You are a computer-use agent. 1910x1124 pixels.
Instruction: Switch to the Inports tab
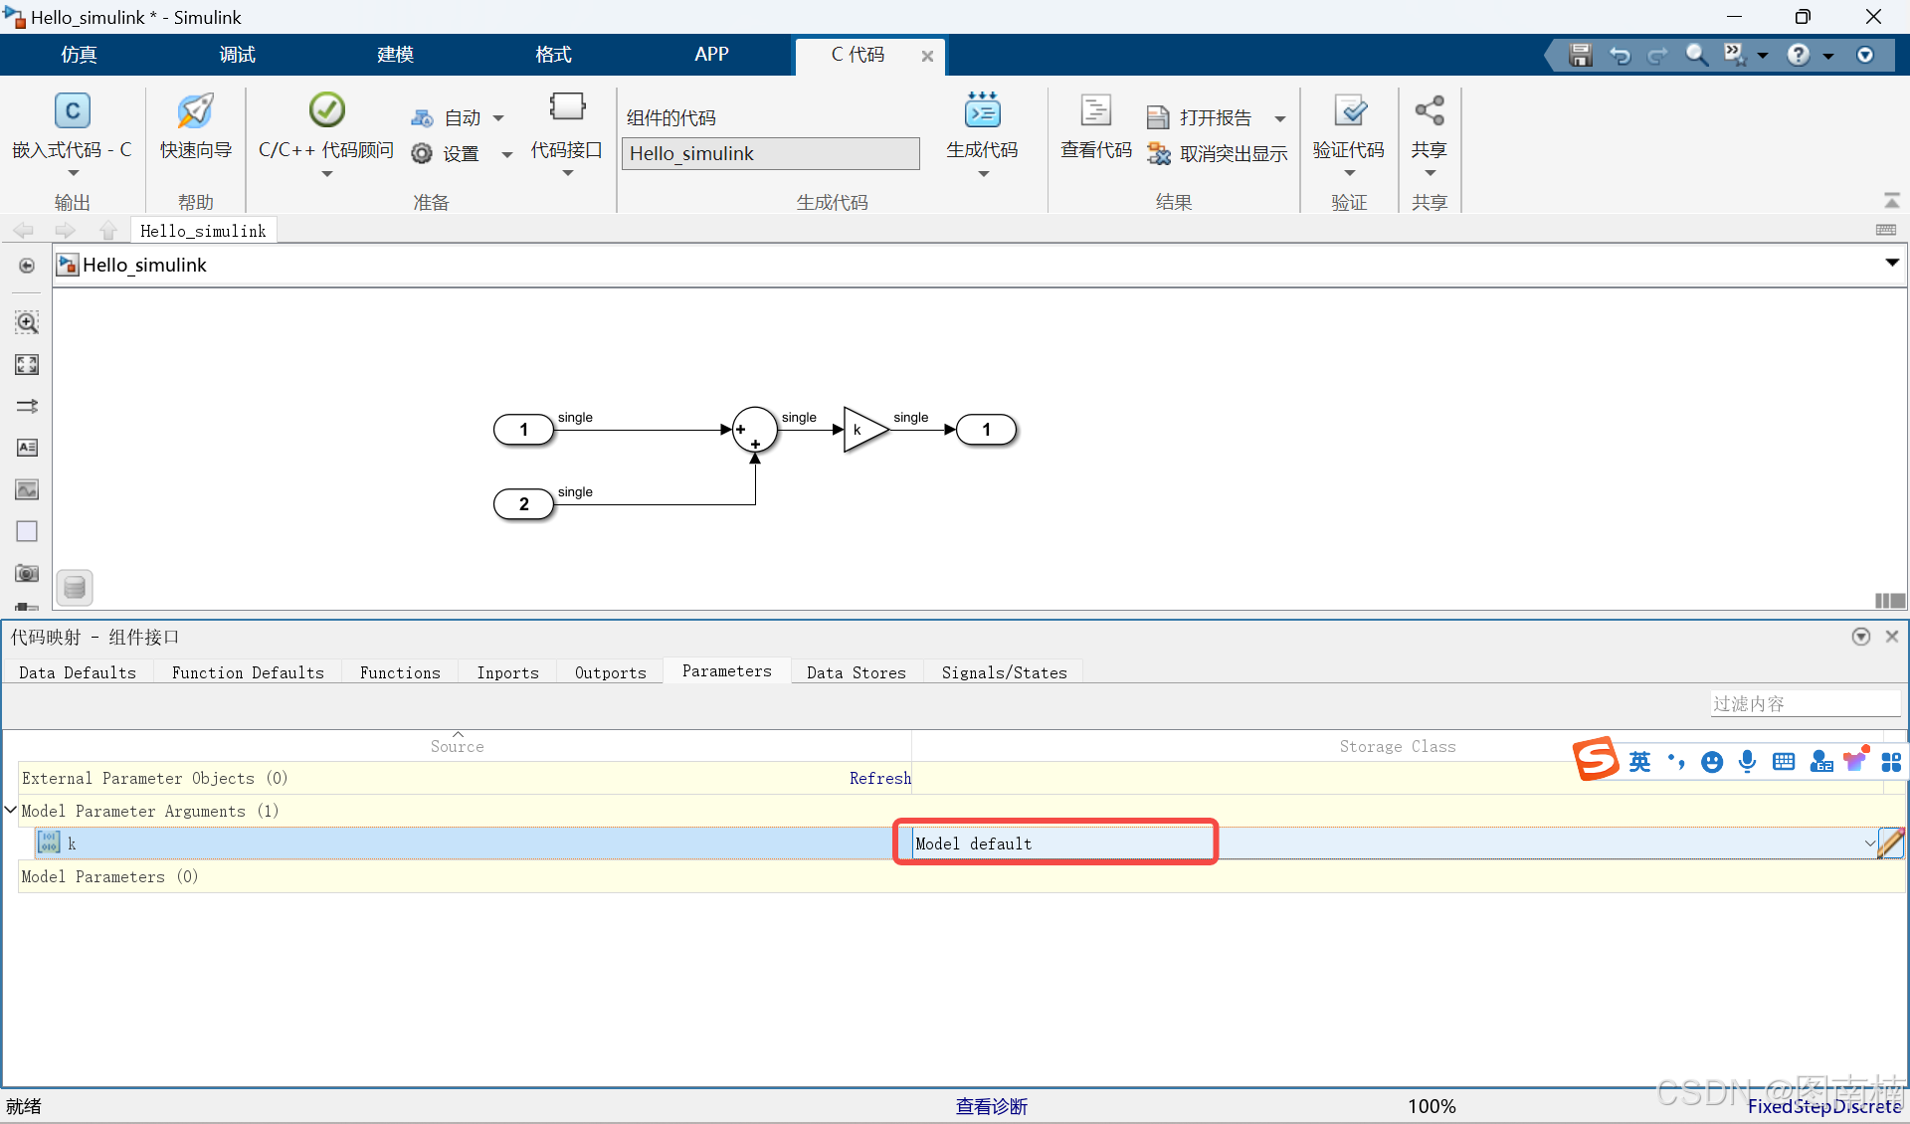507,672
